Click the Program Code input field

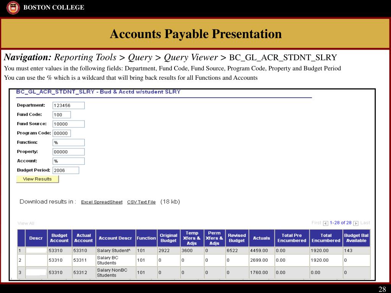tap(61, 133)
